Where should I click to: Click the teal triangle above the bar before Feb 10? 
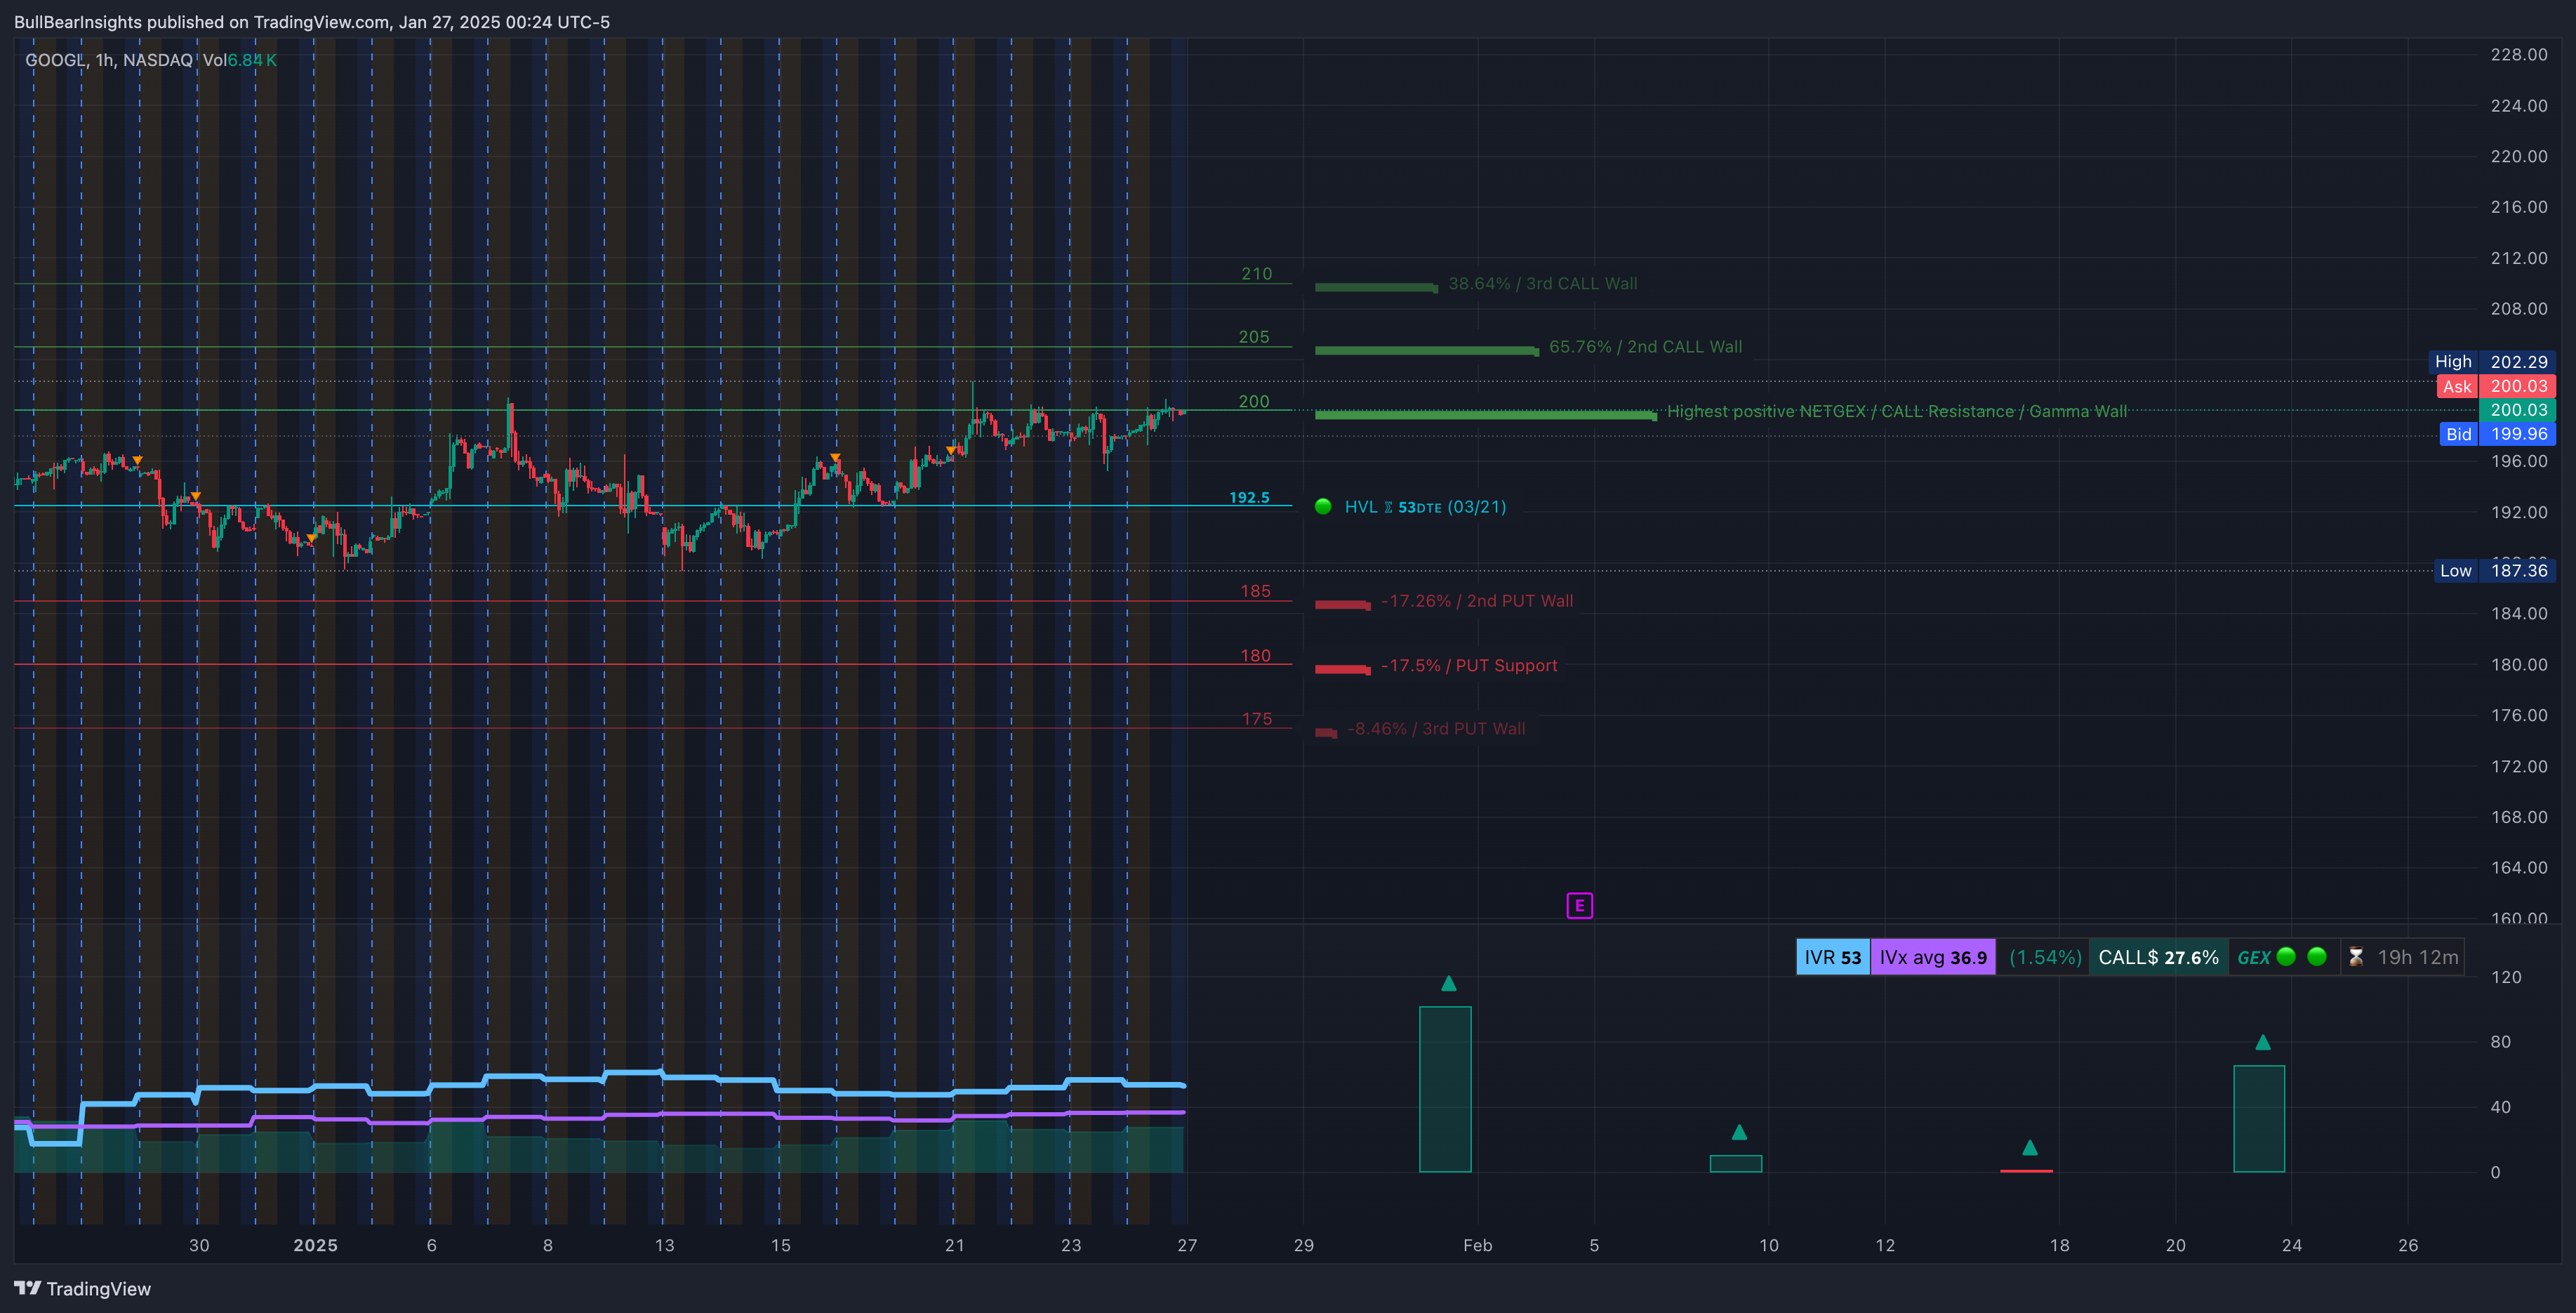coord(1739,1132)
